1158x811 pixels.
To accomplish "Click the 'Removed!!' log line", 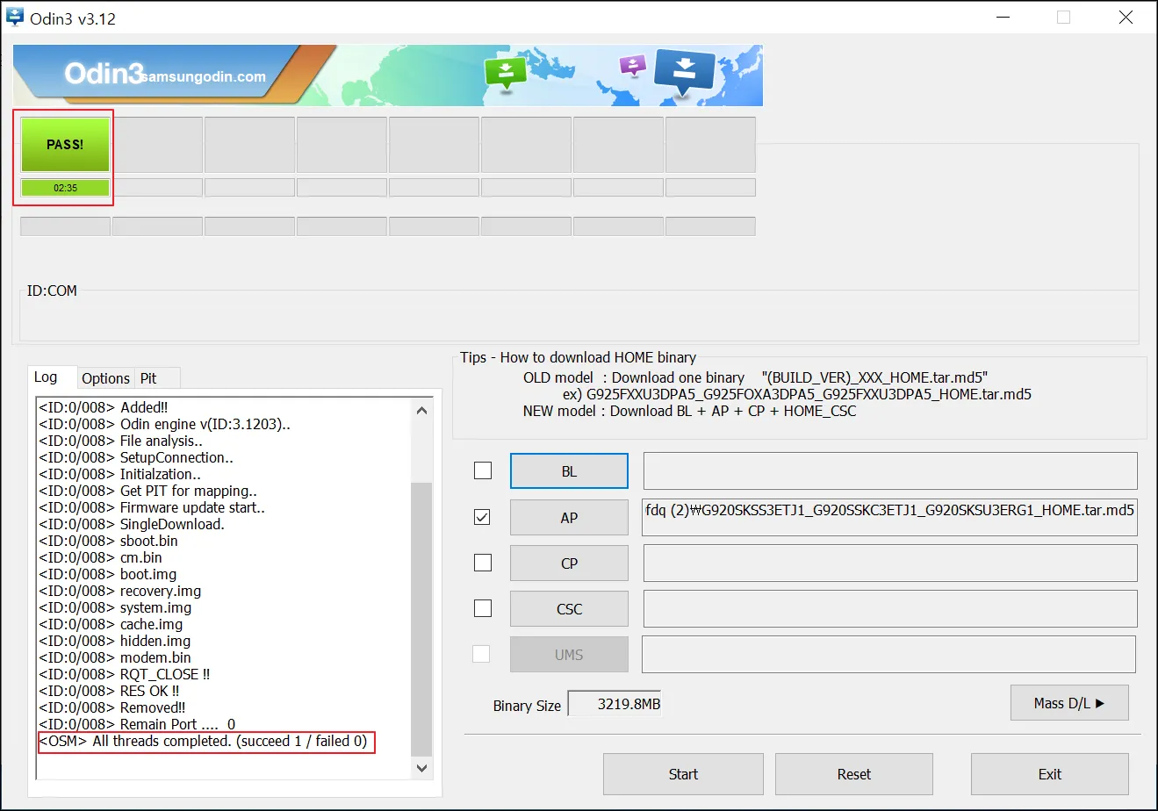I will tap(112, 707).
